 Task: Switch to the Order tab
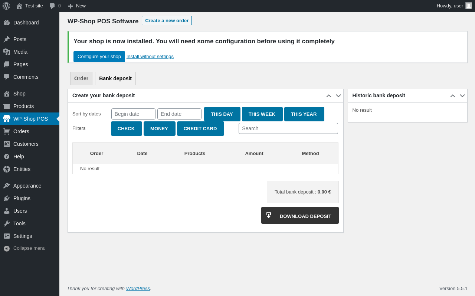click(x=81, y=78)
